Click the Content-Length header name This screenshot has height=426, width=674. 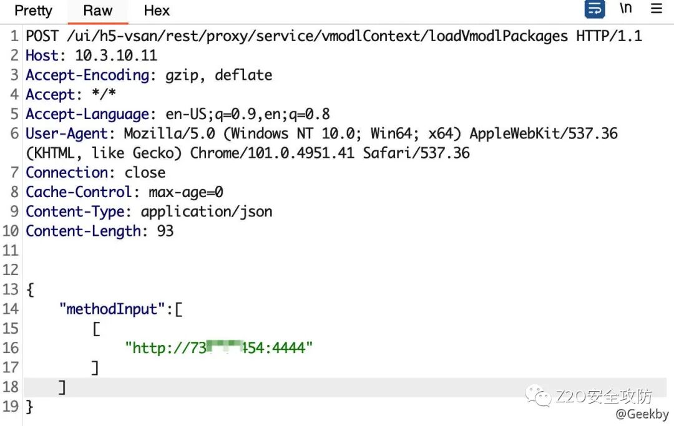pos(83,231)
